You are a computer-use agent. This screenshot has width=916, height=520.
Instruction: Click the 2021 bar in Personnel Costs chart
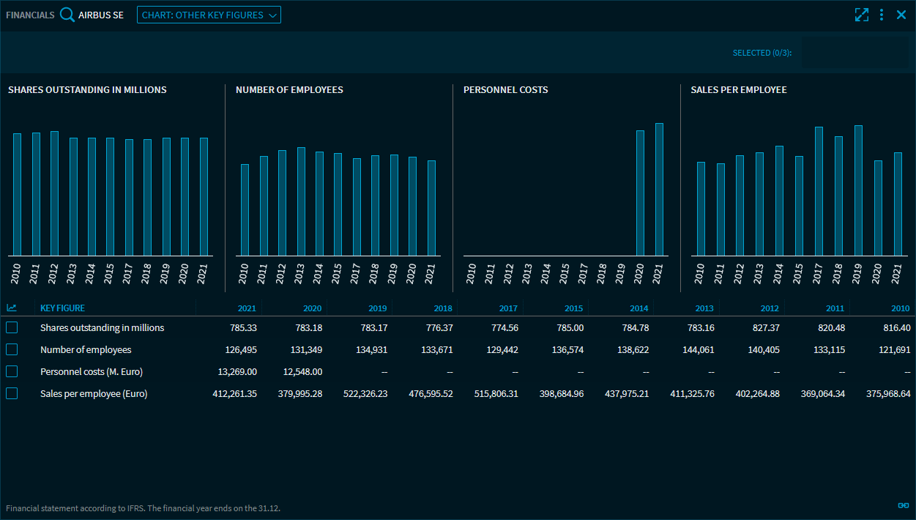(x=659, y=190)
